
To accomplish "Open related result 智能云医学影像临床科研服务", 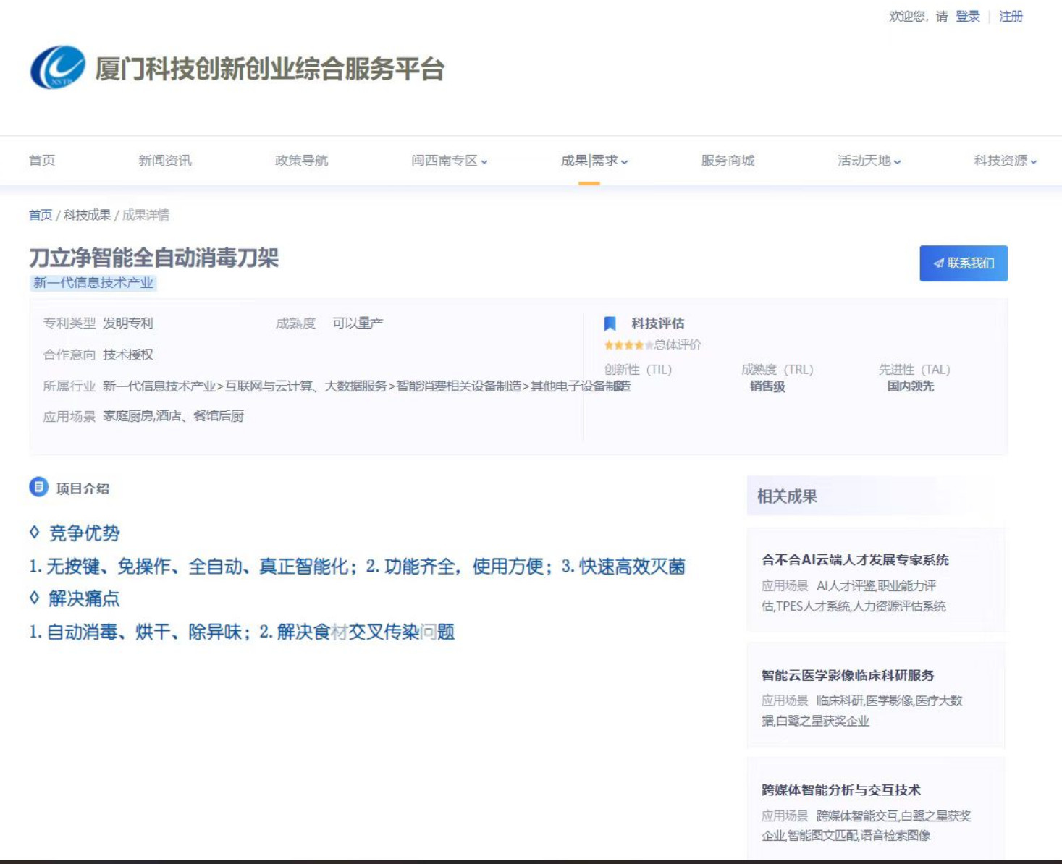I will pyautogui.click(x=848, y=675).
